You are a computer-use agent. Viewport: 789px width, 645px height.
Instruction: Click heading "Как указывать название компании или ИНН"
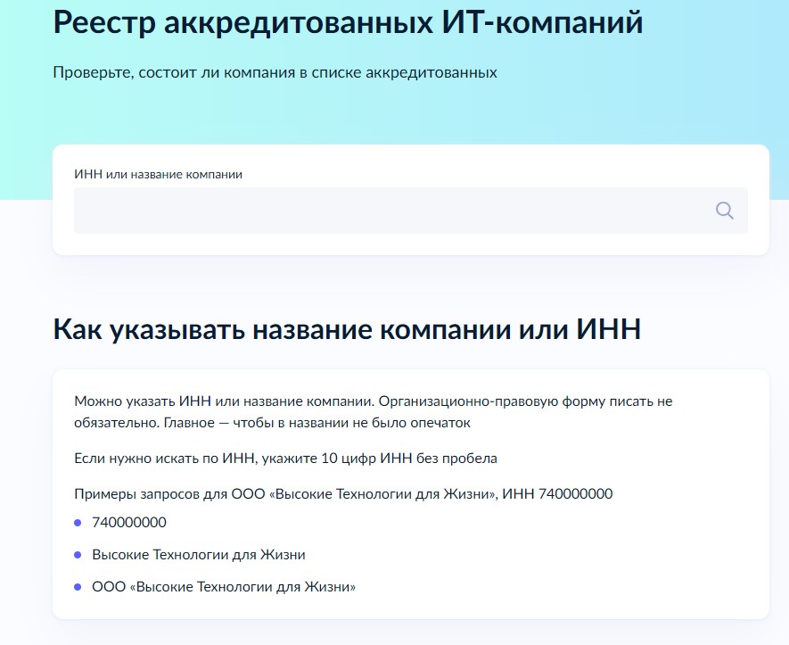pos(347,329)
